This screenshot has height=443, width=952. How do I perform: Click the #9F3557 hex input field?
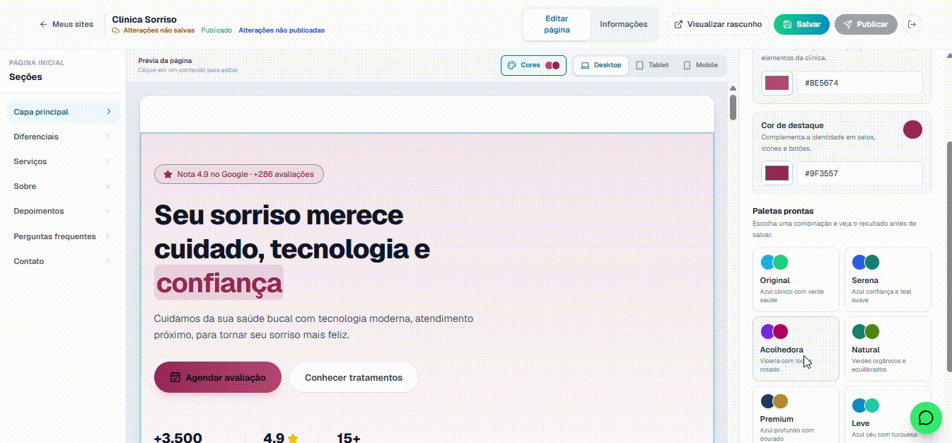click(x=860, y=173)
